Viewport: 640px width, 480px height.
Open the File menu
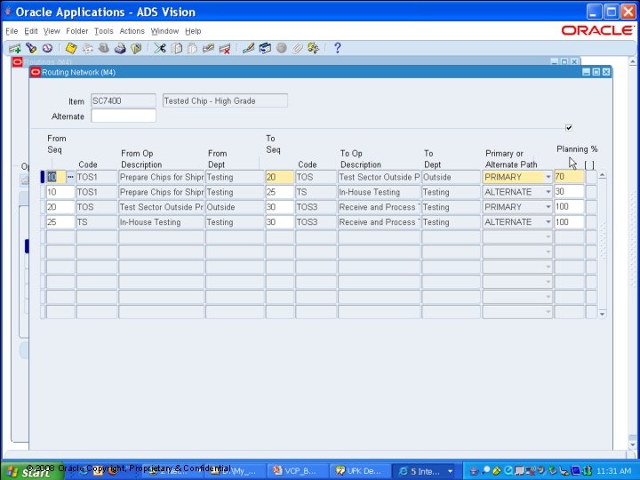[12, 31]
